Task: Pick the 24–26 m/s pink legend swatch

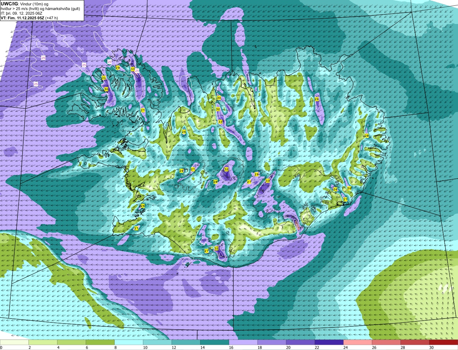Action: pos(358,342)
